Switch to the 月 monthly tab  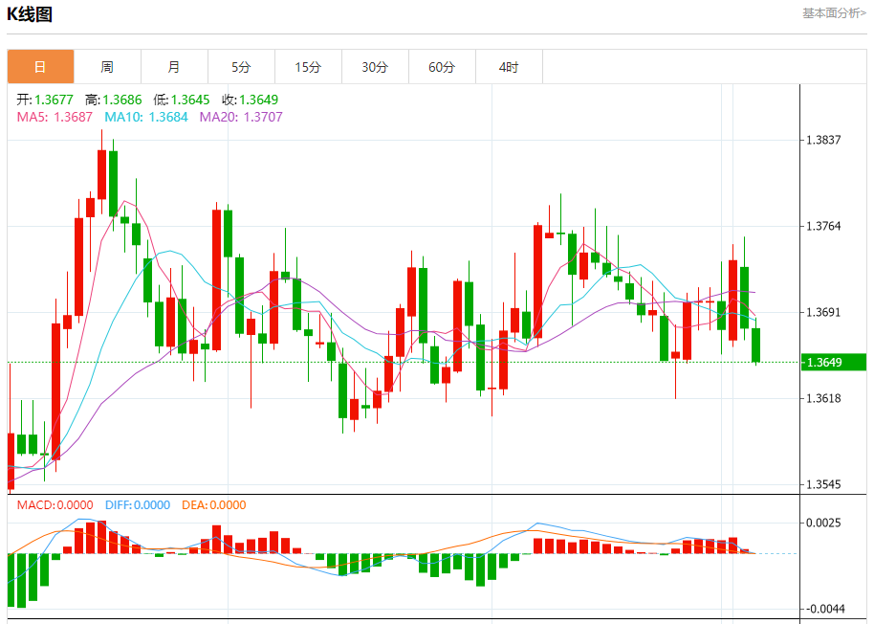[174, 67]
